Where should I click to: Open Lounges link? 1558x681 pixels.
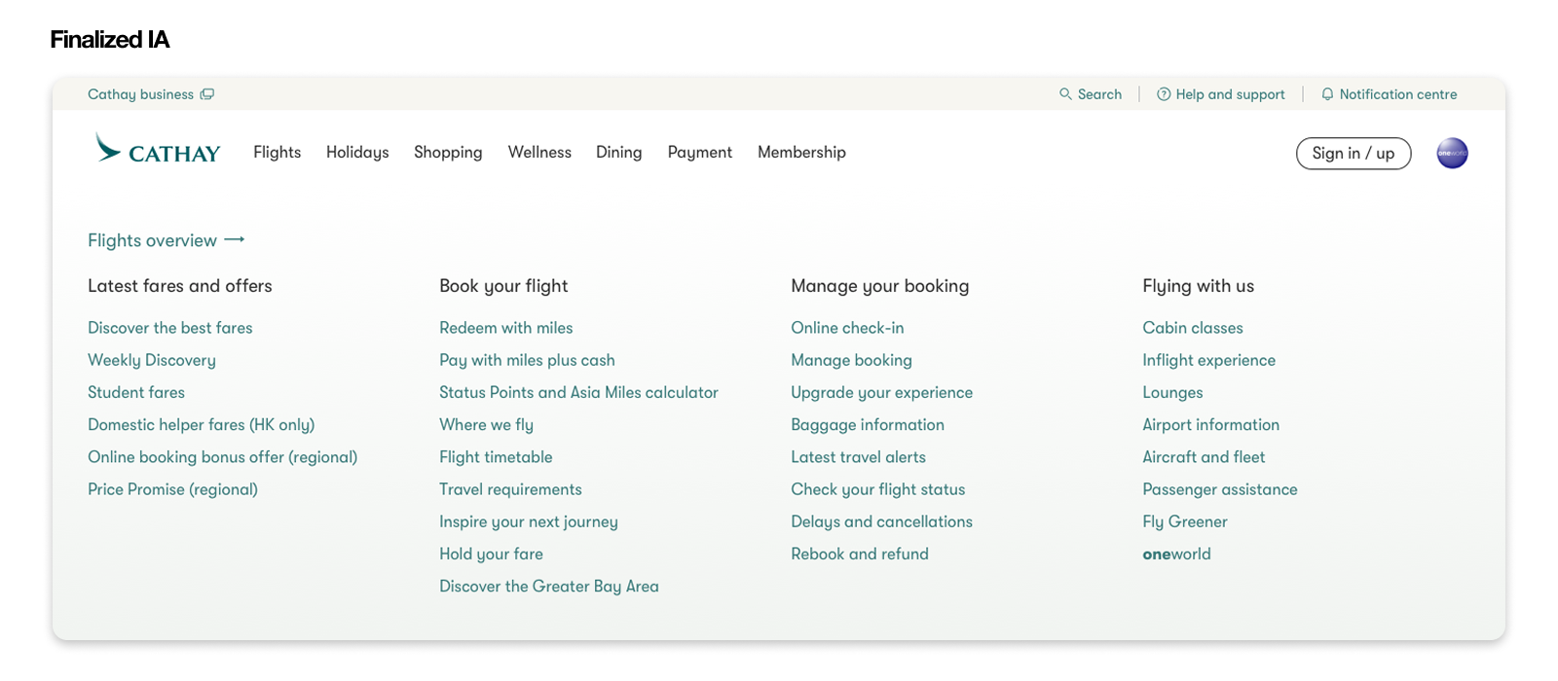(1173, 392)
